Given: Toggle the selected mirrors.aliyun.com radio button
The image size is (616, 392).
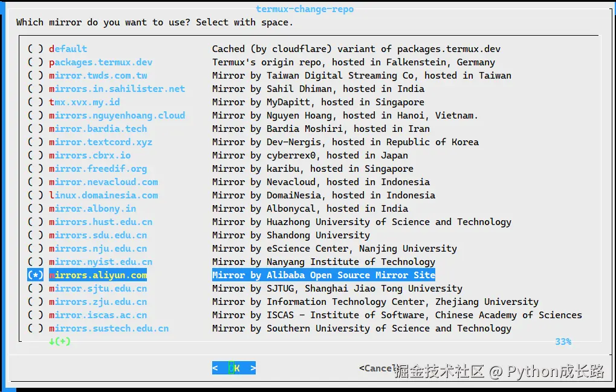Looking at the screenshot, I should [x=35, y=275].
